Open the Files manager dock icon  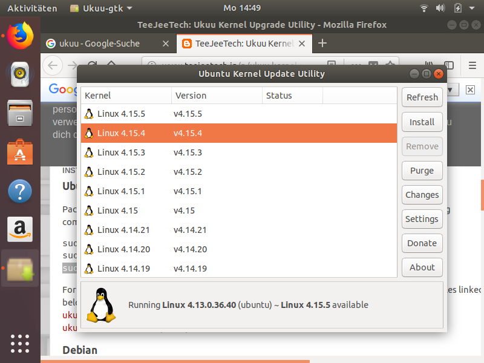pyautogui.click(x=20, y=113)
